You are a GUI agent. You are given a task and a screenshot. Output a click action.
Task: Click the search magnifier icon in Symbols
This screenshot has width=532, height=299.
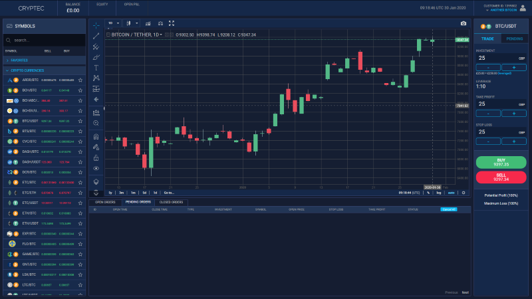tap(9, 41)
